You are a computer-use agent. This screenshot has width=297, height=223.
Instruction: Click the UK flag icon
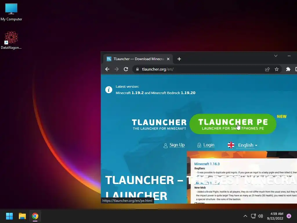click(x=231, y=145)
